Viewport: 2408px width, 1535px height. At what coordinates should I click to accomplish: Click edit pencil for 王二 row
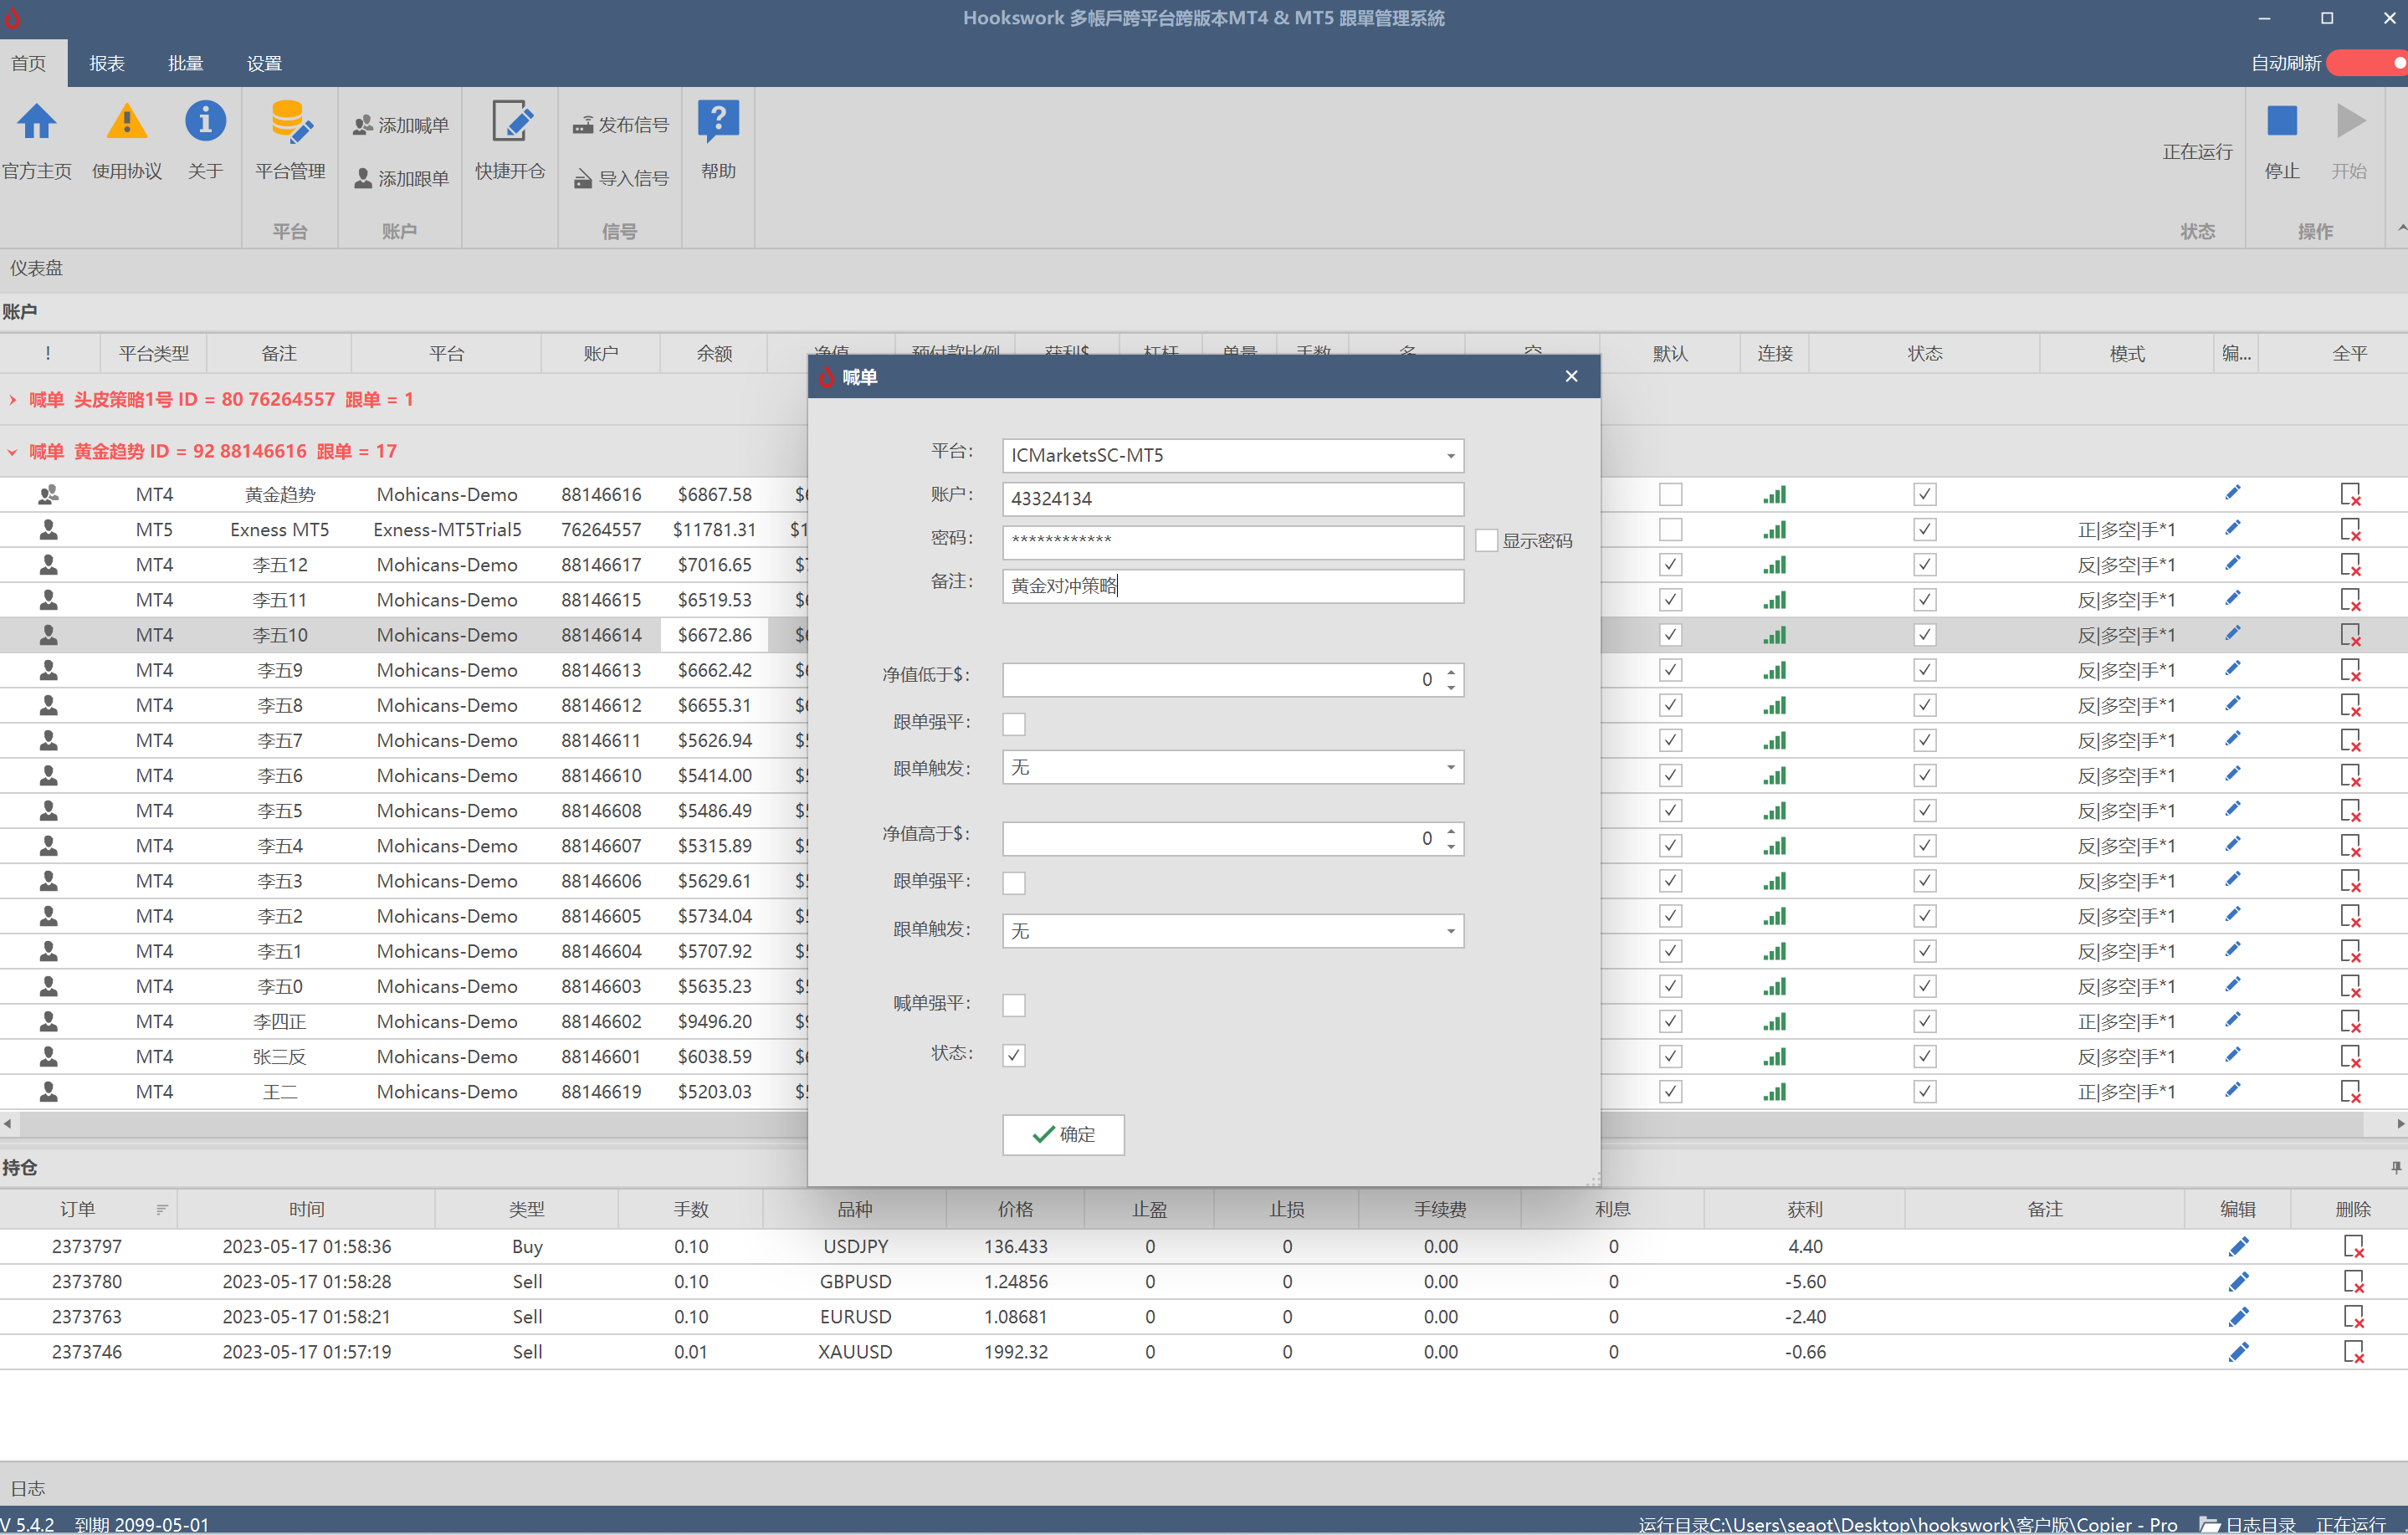2233,1090
